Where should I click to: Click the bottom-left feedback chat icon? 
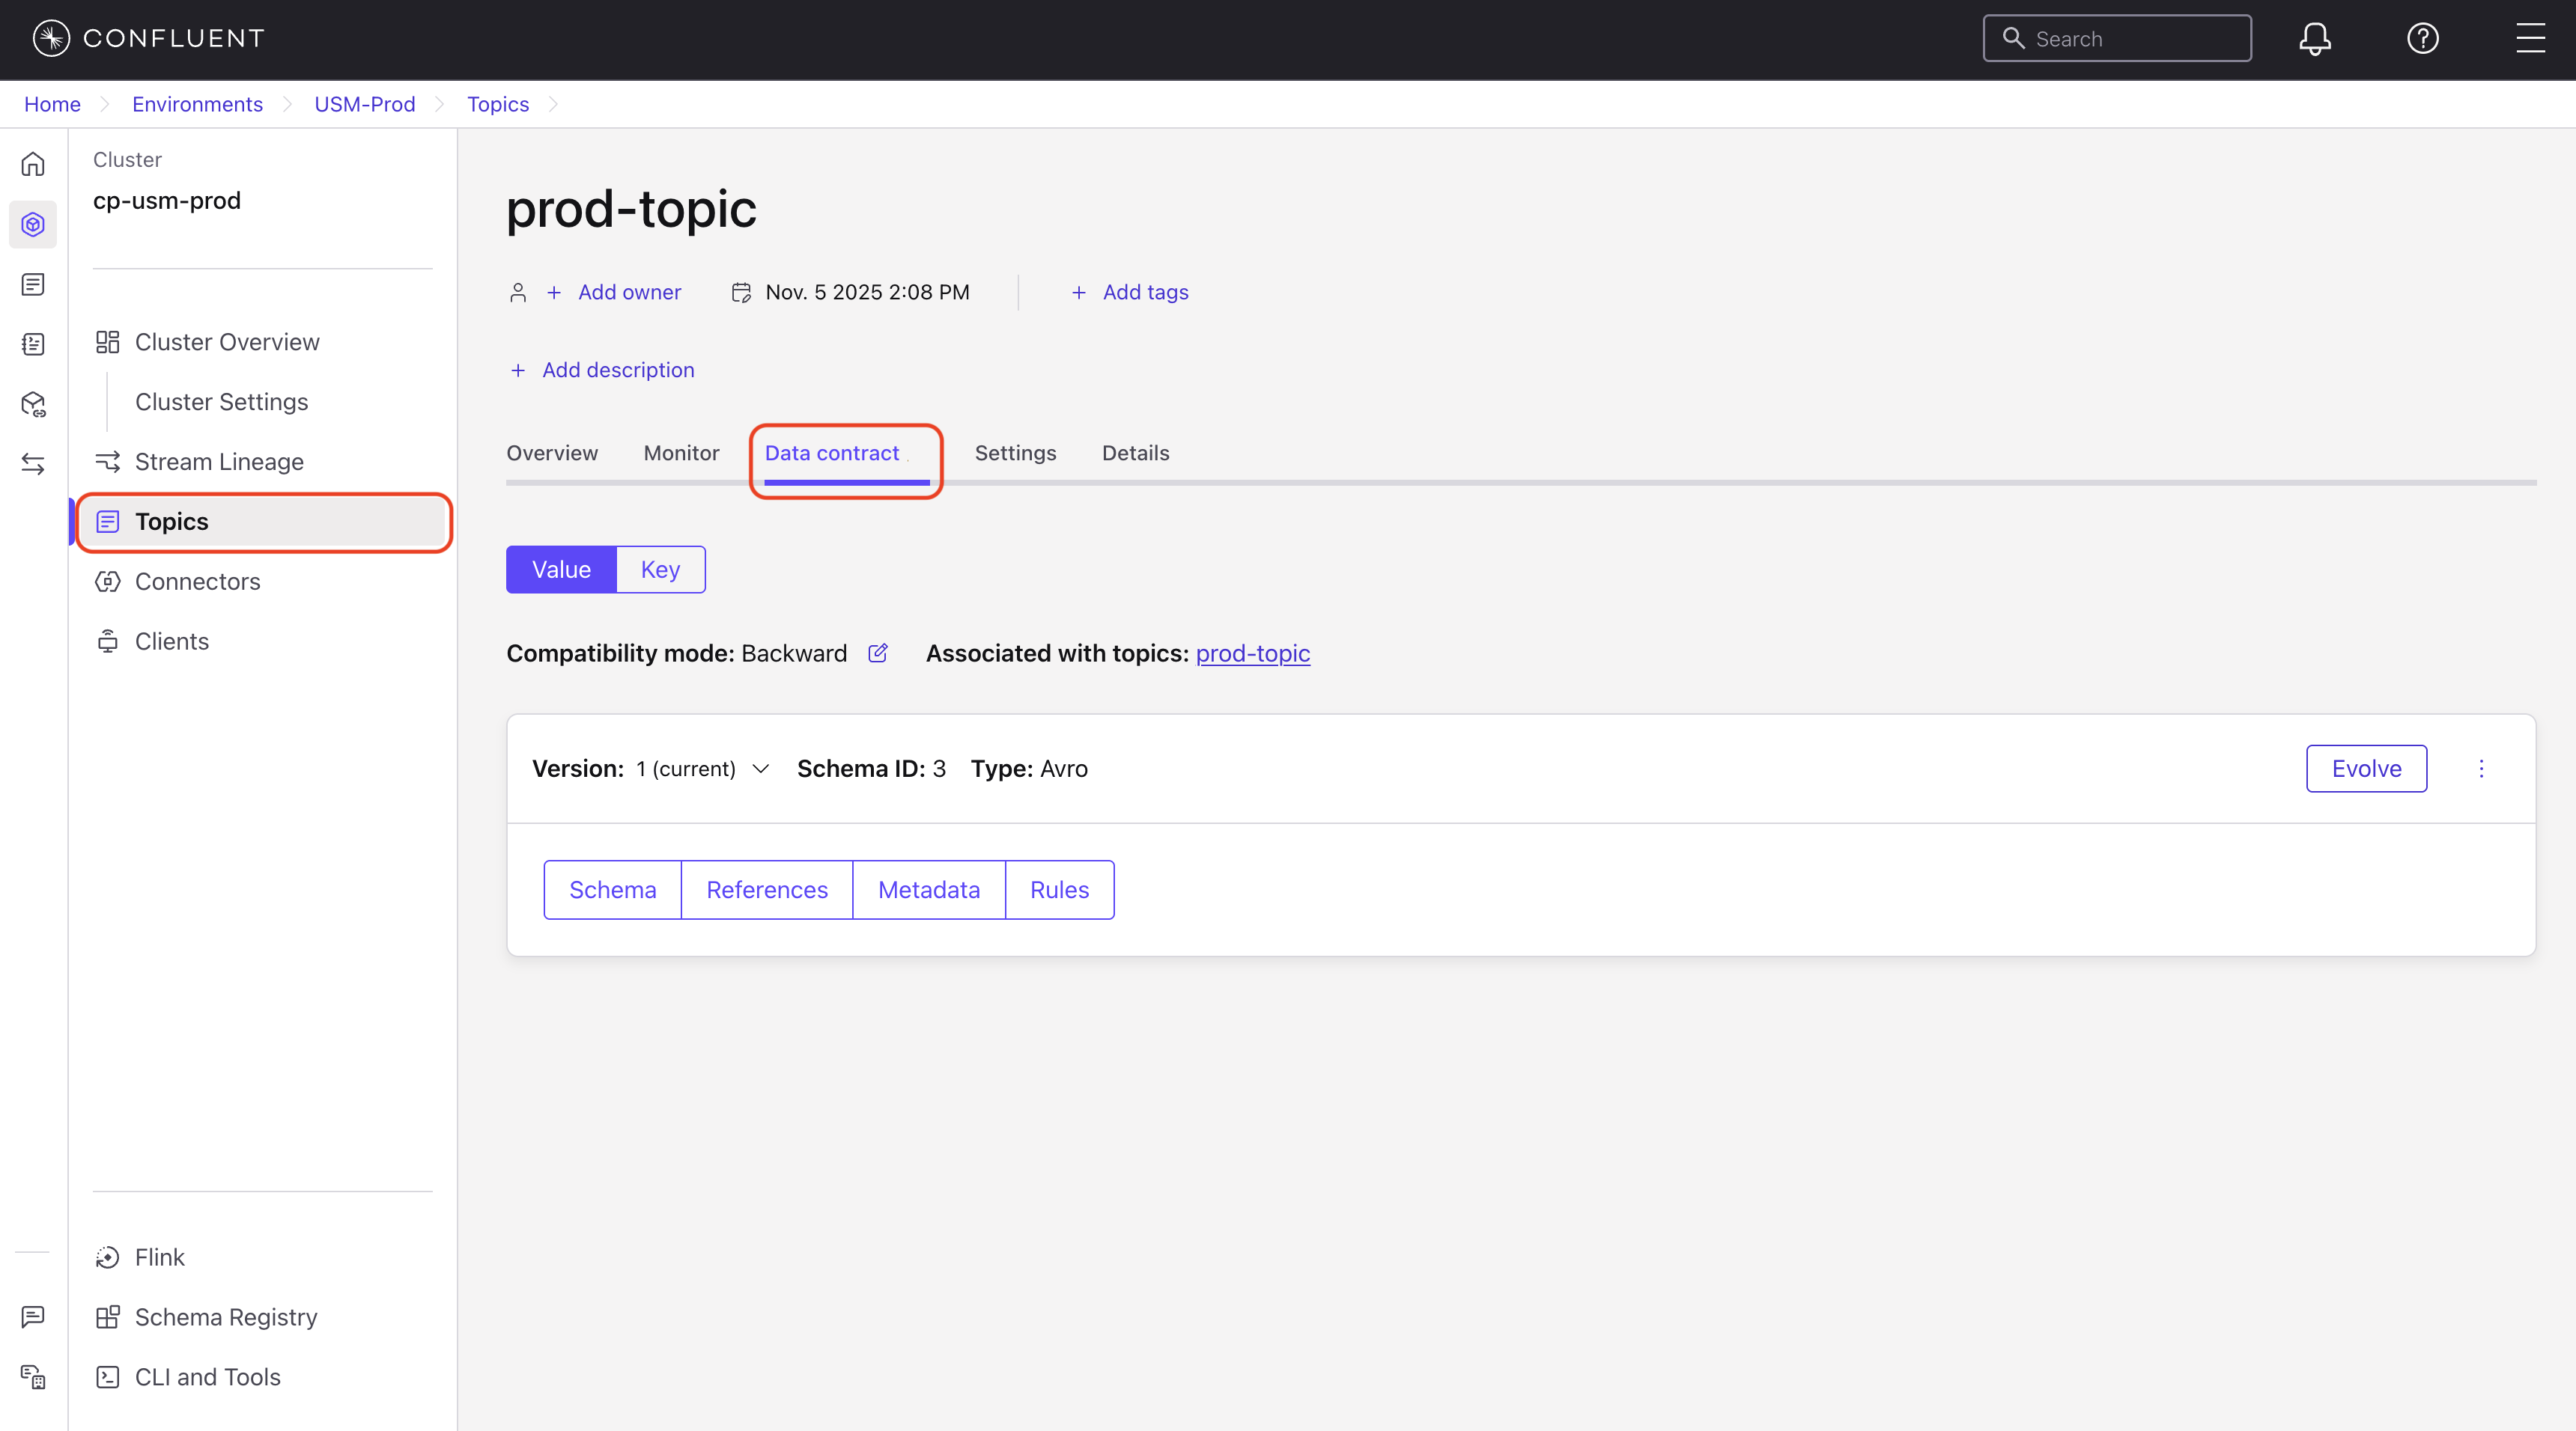pos(33,1316)
